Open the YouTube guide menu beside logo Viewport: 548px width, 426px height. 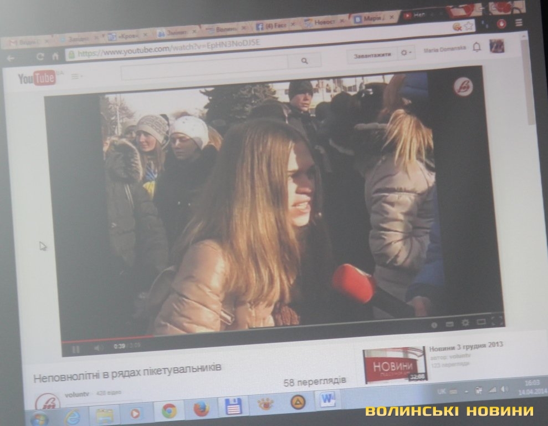click(75, 77)
